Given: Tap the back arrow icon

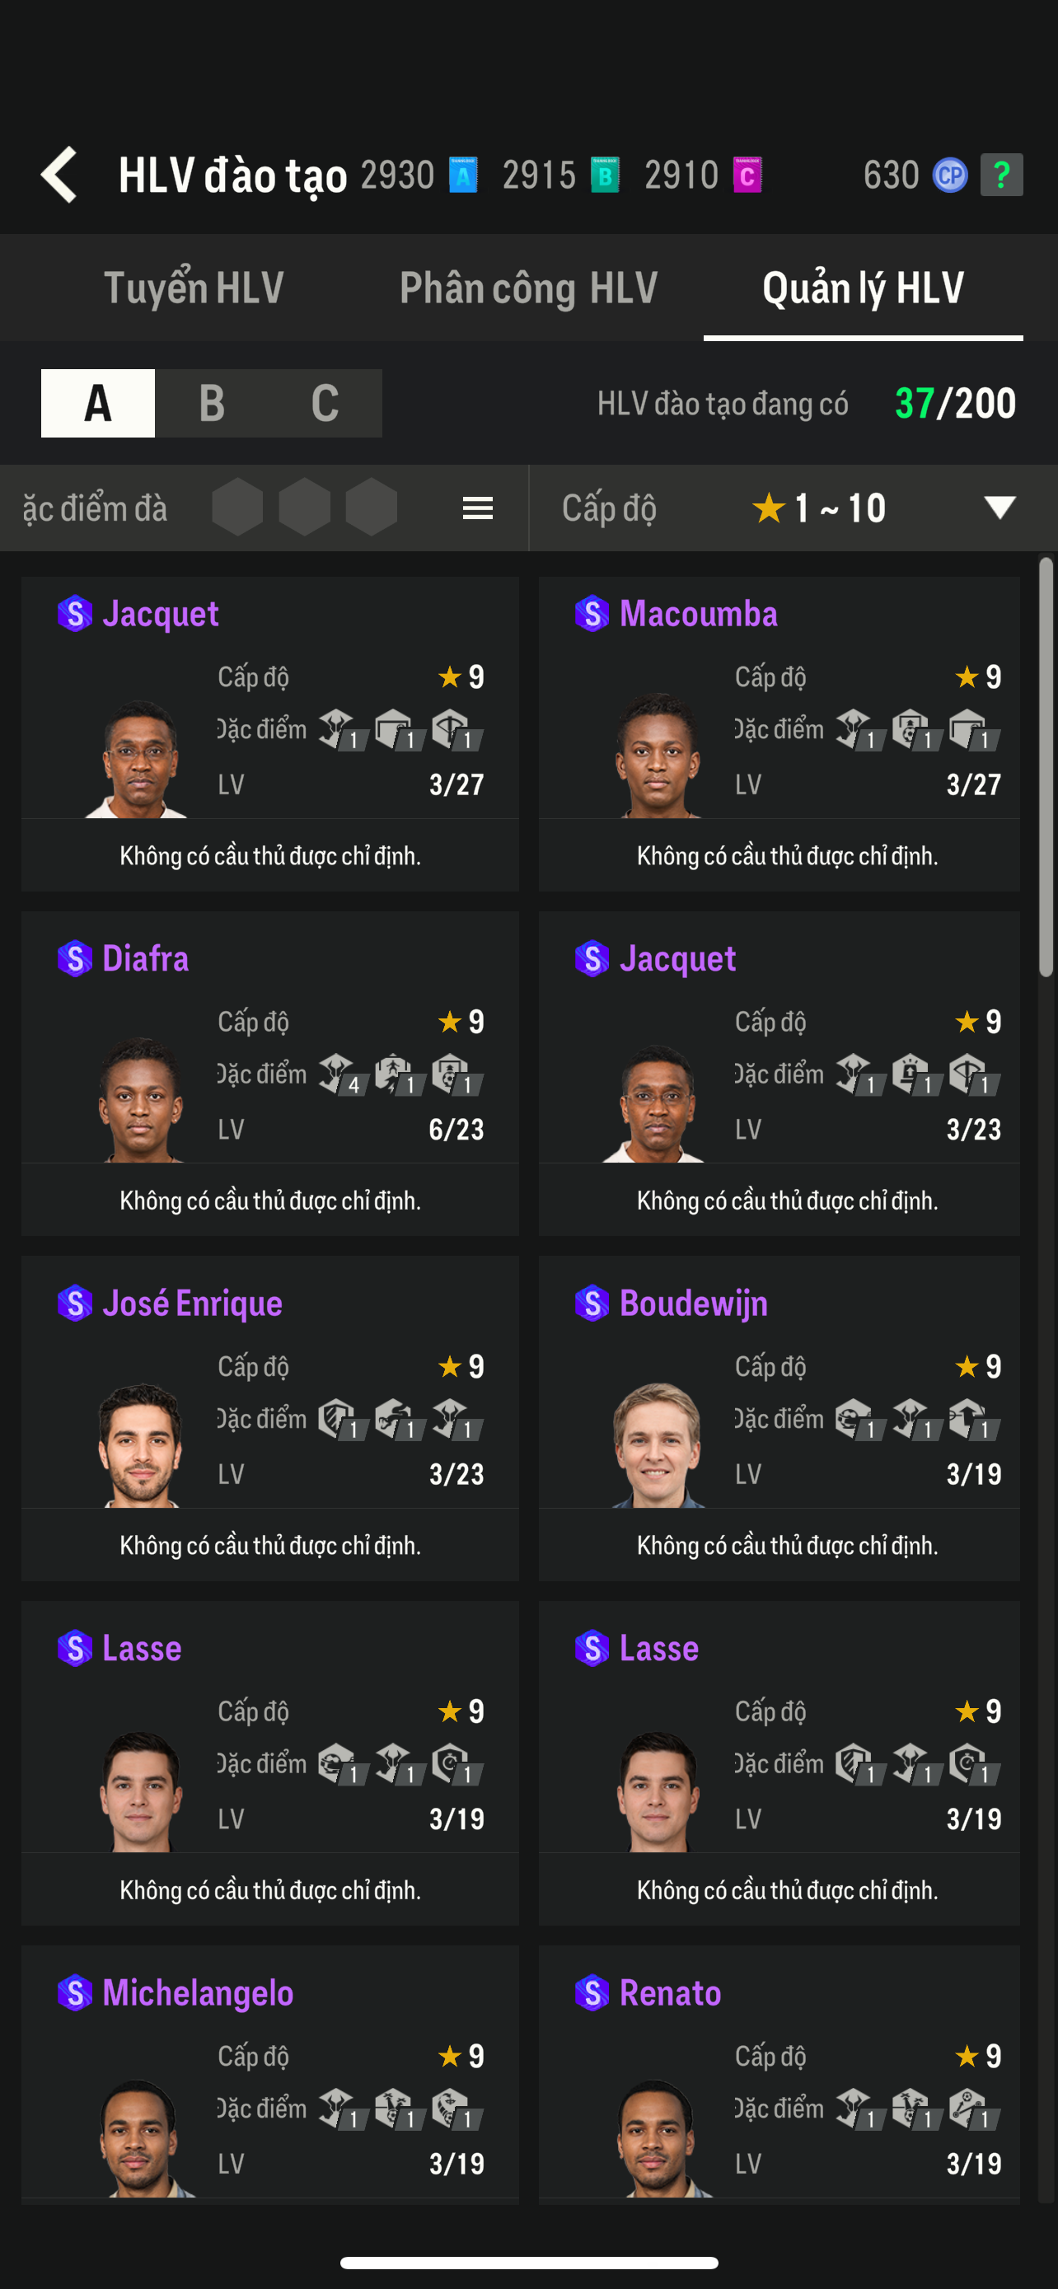Looking at the screenshot, I should pos(60,174).
